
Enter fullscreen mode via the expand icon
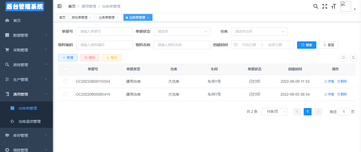point(325,7)
